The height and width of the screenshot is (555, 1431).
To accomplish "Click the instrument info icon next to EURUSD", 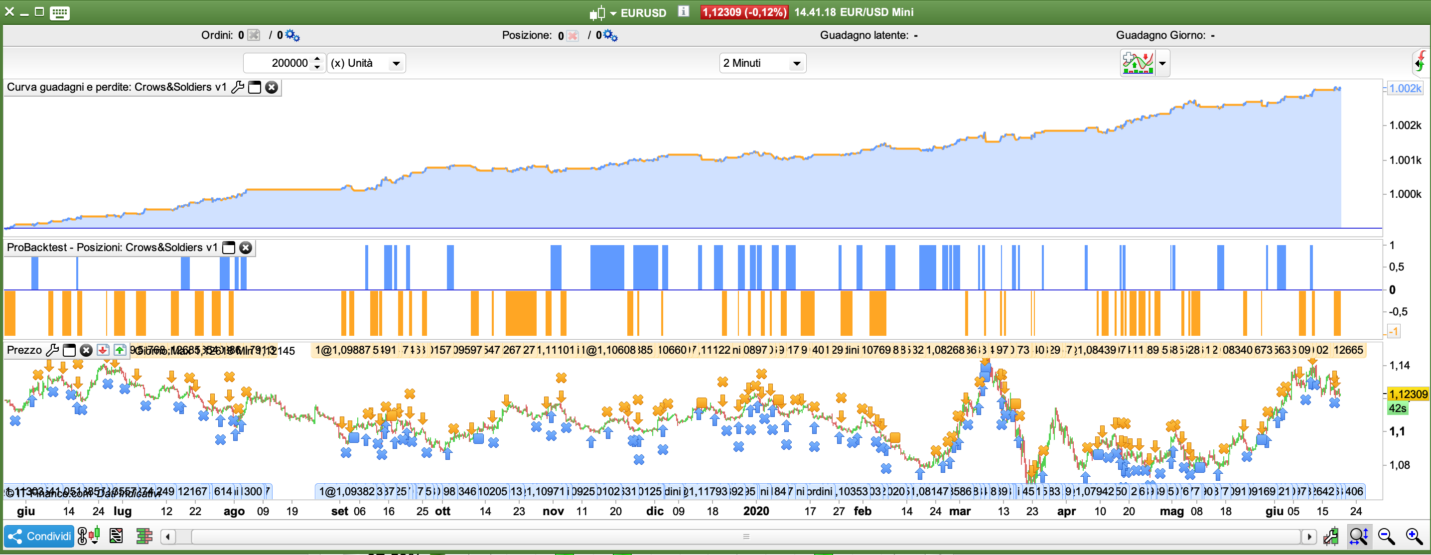I will click(683, 11).
